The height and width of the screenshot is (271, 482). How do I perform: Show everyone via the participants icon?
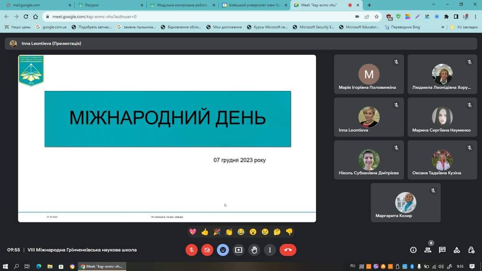[x=428, y=250]
